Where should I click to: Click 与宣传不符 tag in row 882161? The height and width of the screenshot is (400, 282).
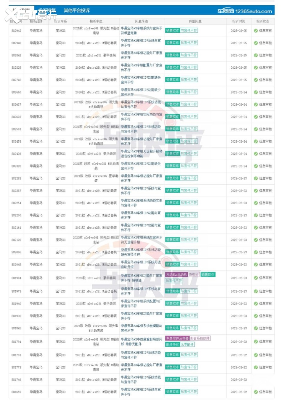(x=189, y=227)
